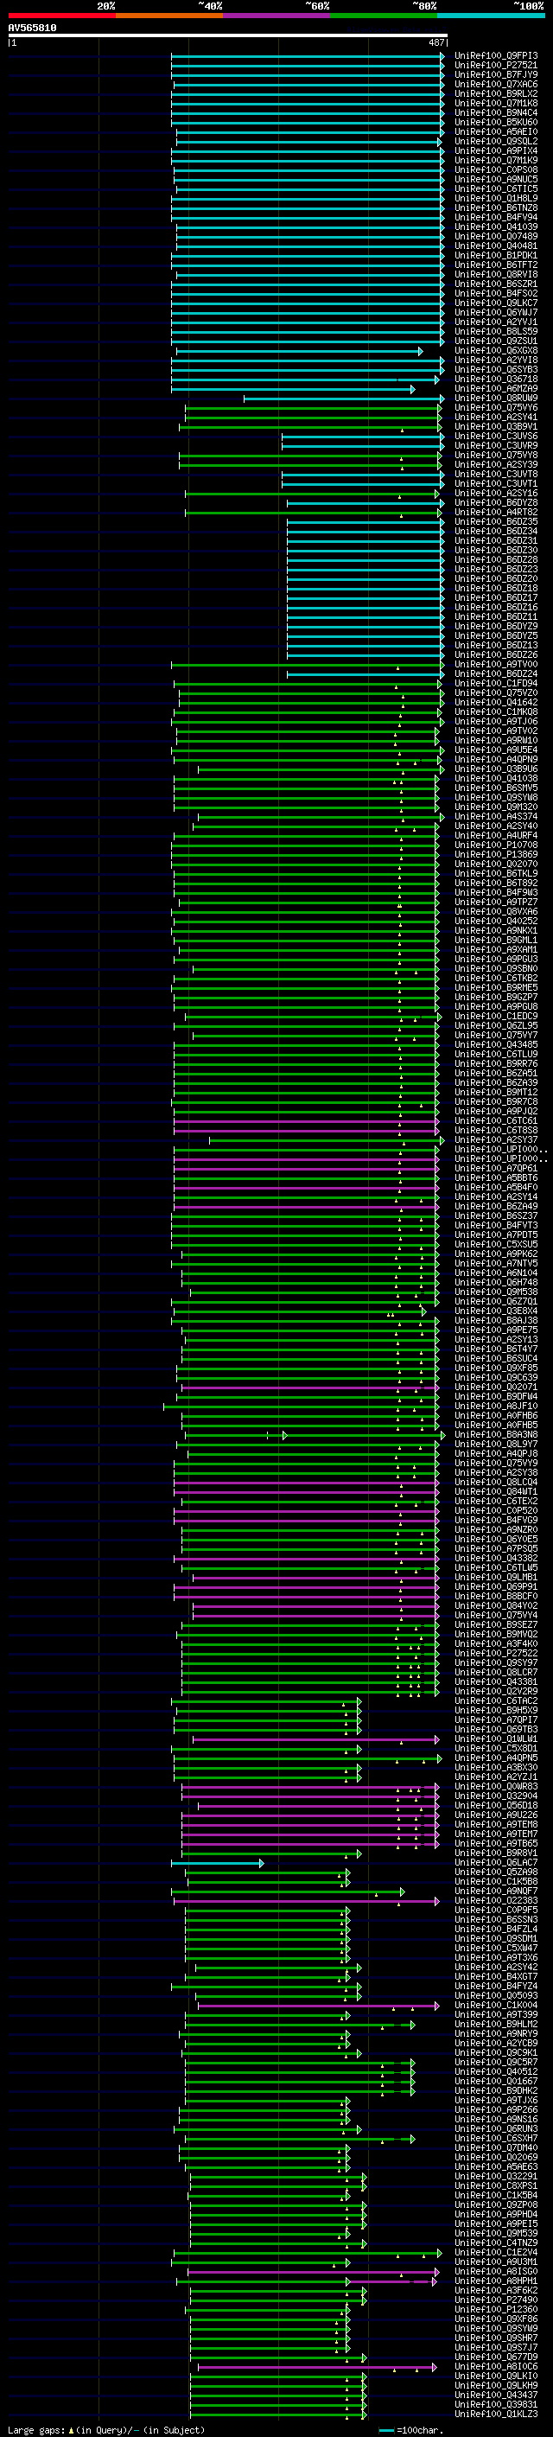Click the shorter cyan bar for UniRef100_Q6XGX8
This screenshot has width=553, height=2437.
pyautogui.click(x=299, y=351)
